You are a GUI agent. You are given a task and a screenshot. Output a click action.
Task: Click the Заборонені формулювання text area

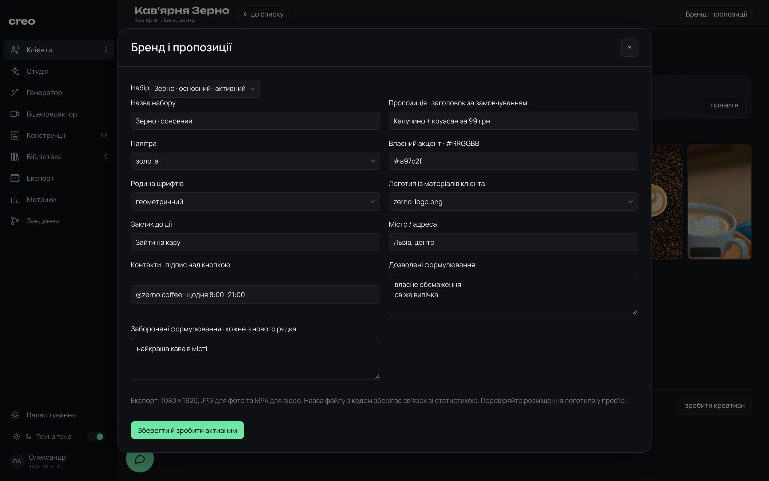click(x=255, y=359)
